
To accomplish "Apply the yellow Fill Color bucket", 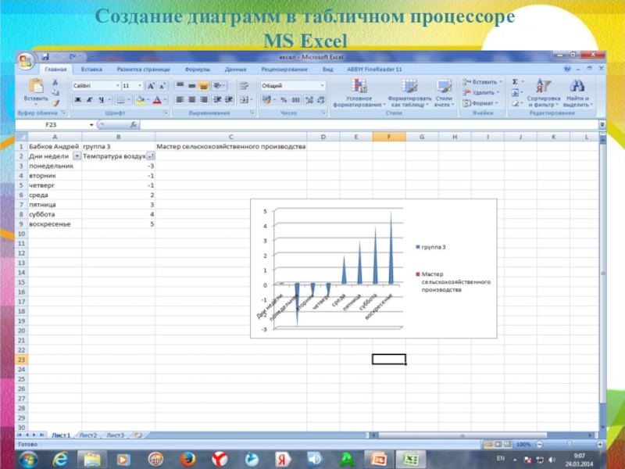I will click(140, 100).
